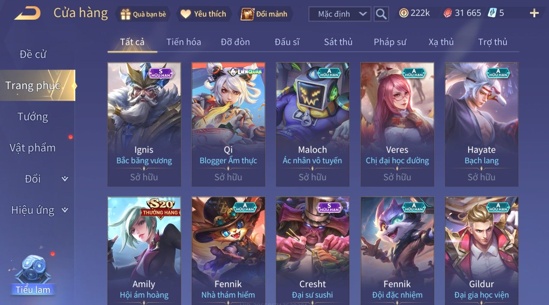Open Đổi mảnh fragment exchange
Viewport: 549px width, 305px height.
(x=265, y=14)
